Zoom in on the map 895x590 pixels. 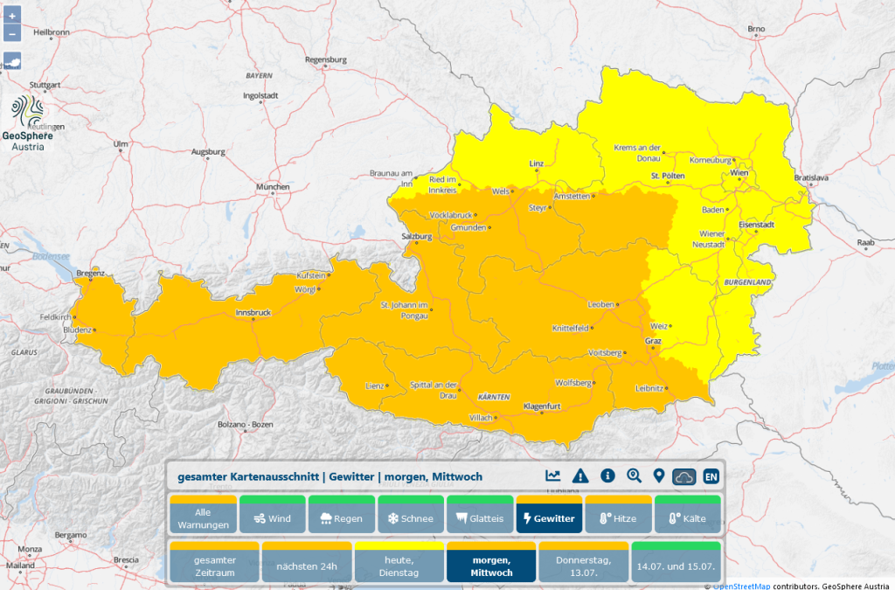(12, 16)
